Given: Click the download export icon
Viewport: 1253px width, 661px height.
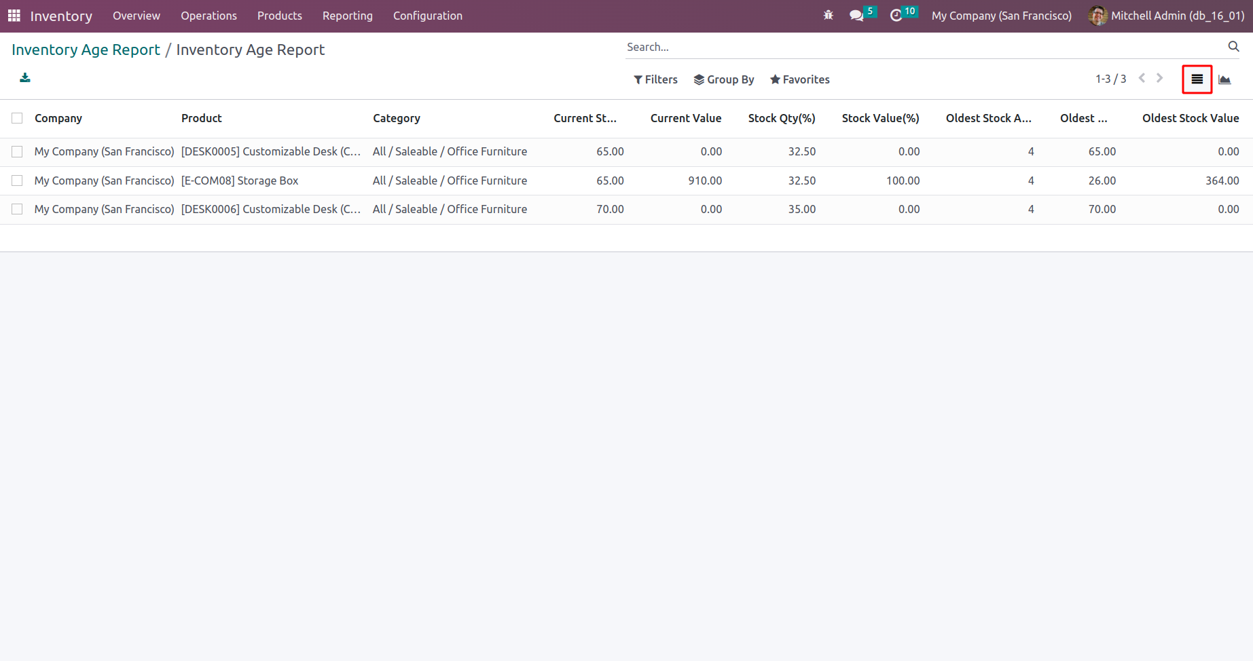Looking at the screenshot, I should tap(25, 78).
